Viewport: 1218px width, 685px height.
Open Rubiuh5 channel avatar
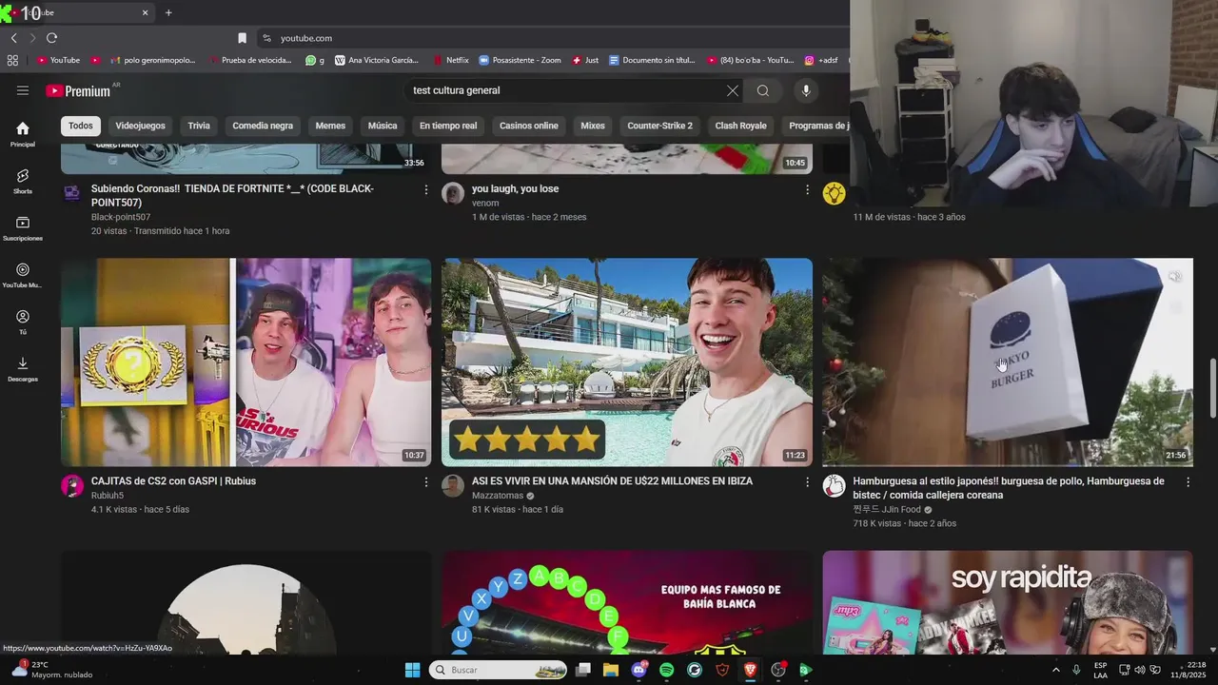[x=72, y=486]
